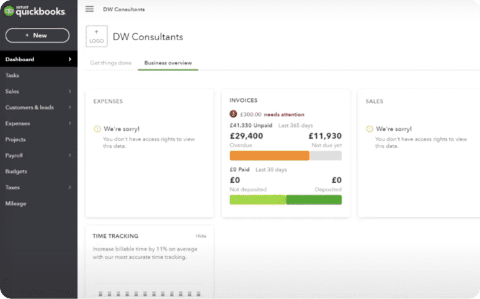Open Budgets in the sidebar

click(16, 171)
